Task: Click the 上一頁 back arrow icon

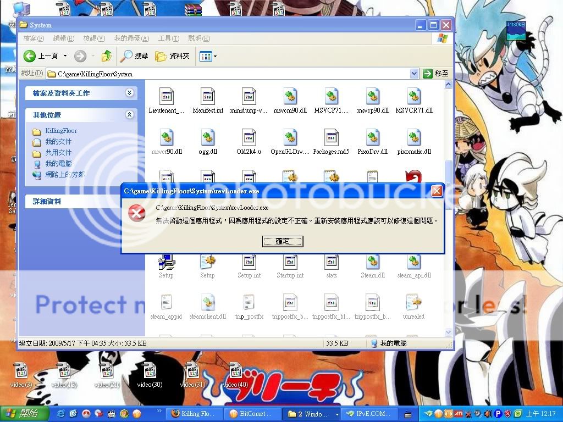Action: pos(30,56)
